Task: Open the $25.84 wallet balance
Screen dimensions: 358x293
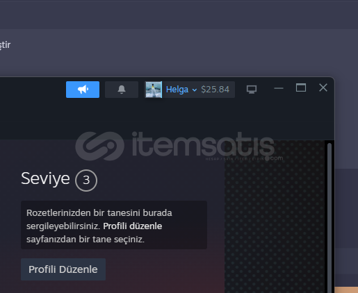Action: (215, 90)
